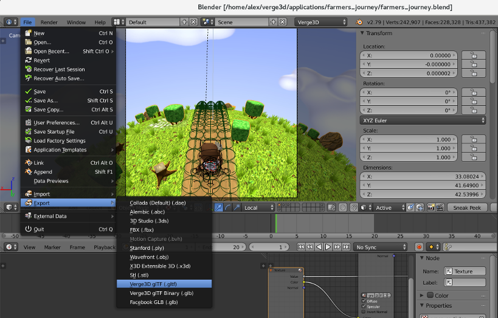This screenshot has width=498, height=318.
Task: Browse scenes using the scene icon
Action: [x=208, y=22]
